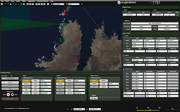Click the yellow opacity slider handle
Image resolution: width=180 pixels, height=112 pixels.
coord(150,110)
